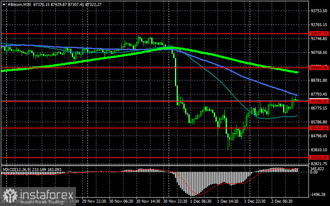Image resolution: width=330 pixels, height=206 pixels.
Task: Select the price scale value 92765.15
Action: point(319,25)
